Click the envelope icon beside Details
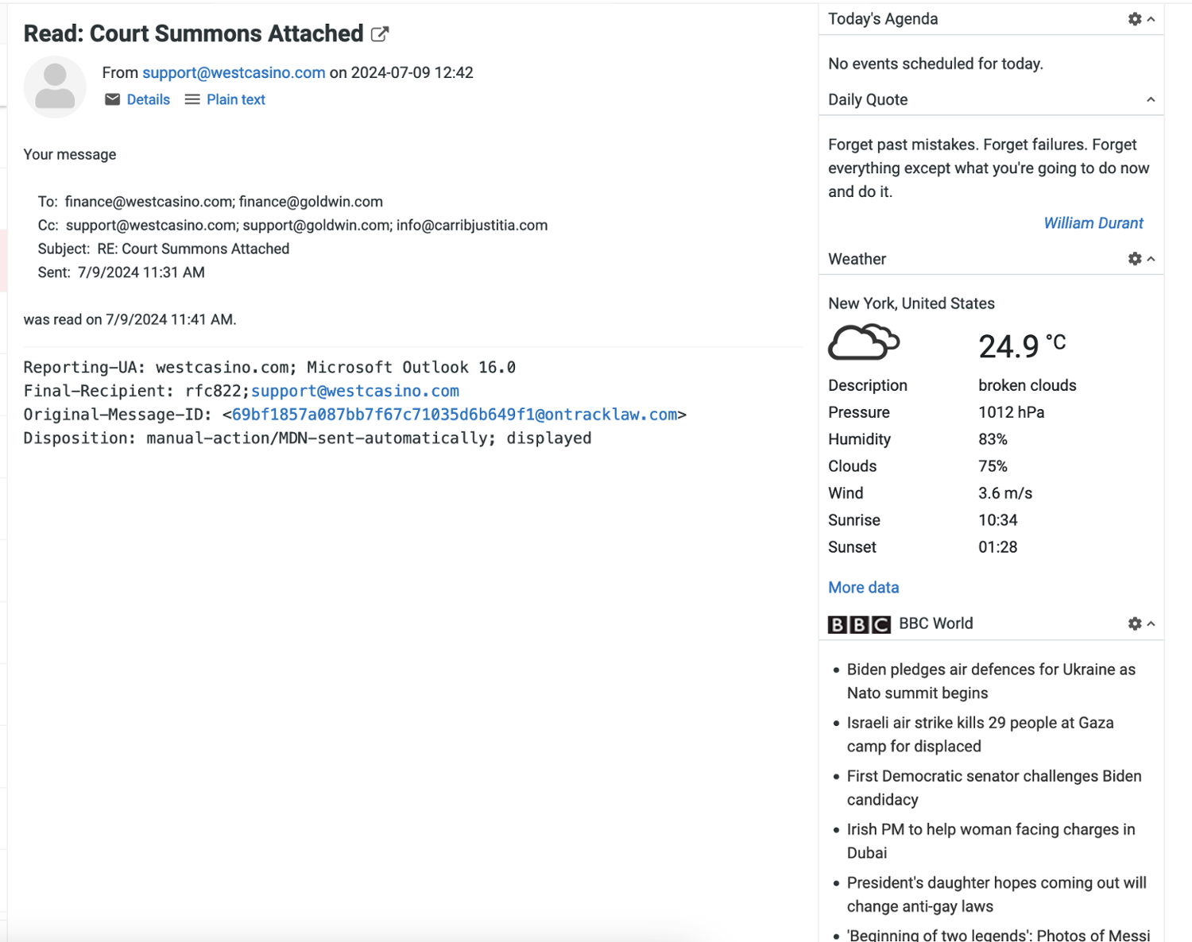The image size is (1192, 942). coord(113,99)
